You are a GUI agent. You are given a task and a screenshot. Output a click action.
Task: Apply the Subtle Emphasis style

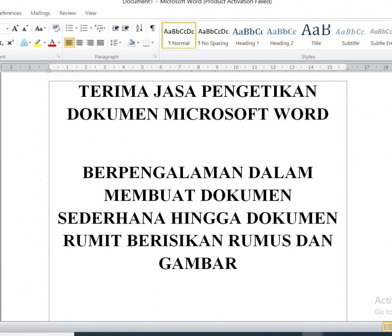pyautogui.click(x=381, y=35)
